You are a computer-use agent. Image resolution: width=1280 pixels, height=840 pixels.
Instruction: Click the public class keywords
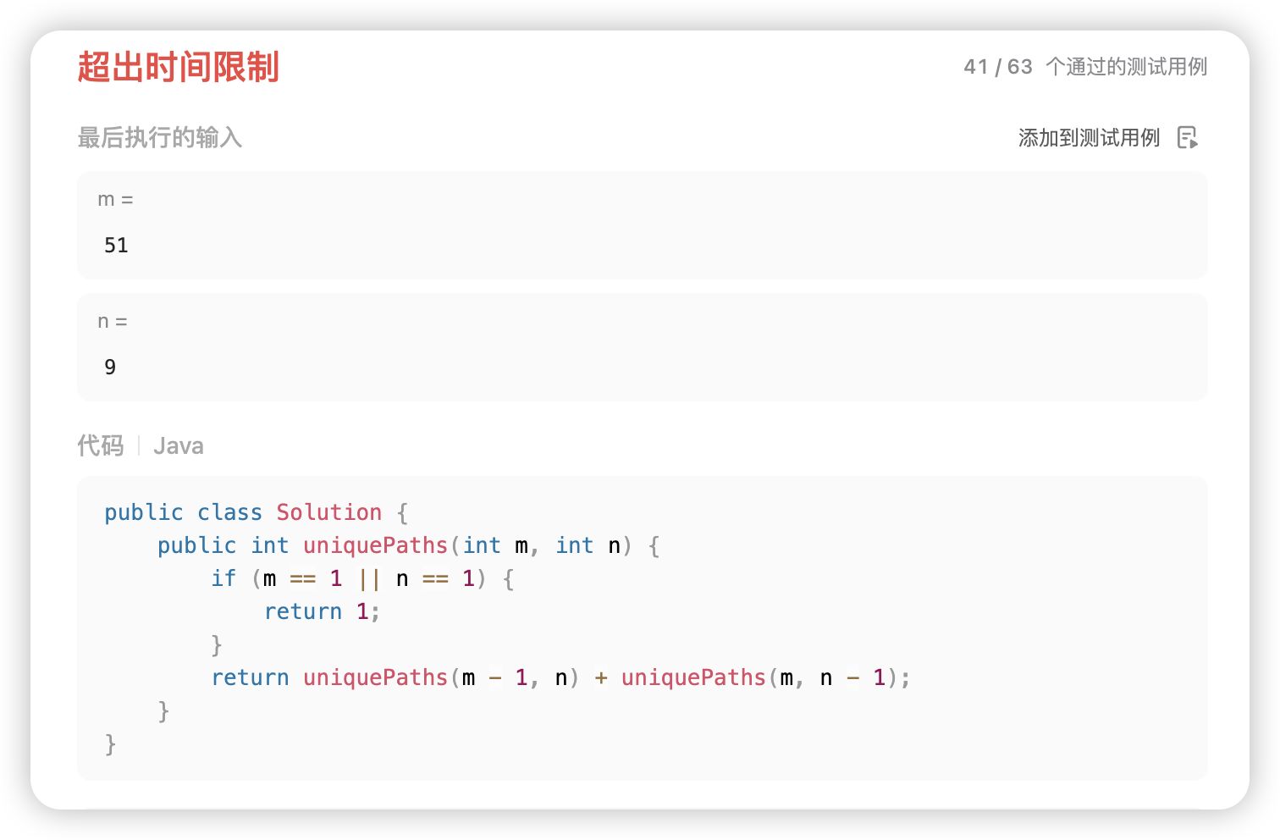pyautogui.click(x=183, y=512)
